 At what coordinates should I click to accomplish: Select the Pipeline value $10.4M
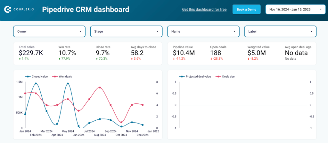184,53
